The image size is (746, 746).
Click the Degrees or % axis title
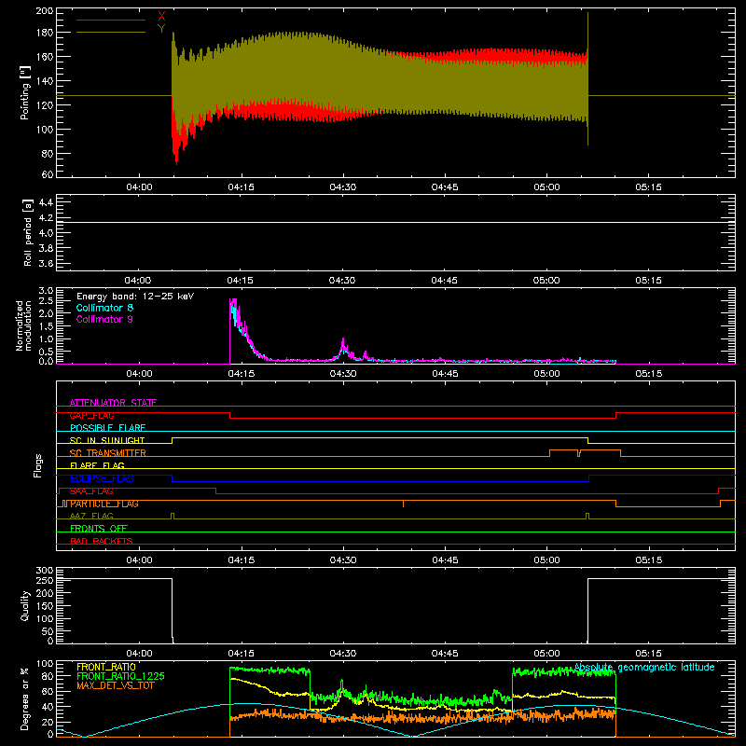pyautogui.click(x=25, y=698)
